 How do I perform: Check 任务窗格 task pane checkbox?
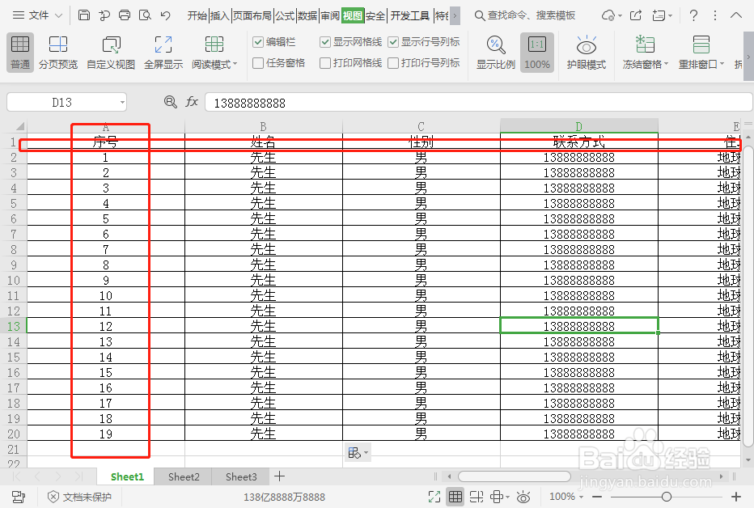(258, 63)
